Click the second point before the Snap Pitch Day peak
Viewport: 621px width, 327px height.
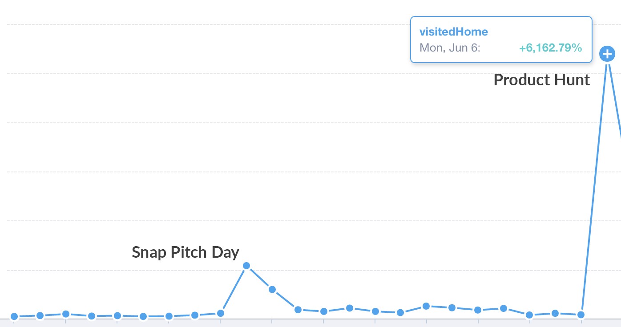point(195,315)
